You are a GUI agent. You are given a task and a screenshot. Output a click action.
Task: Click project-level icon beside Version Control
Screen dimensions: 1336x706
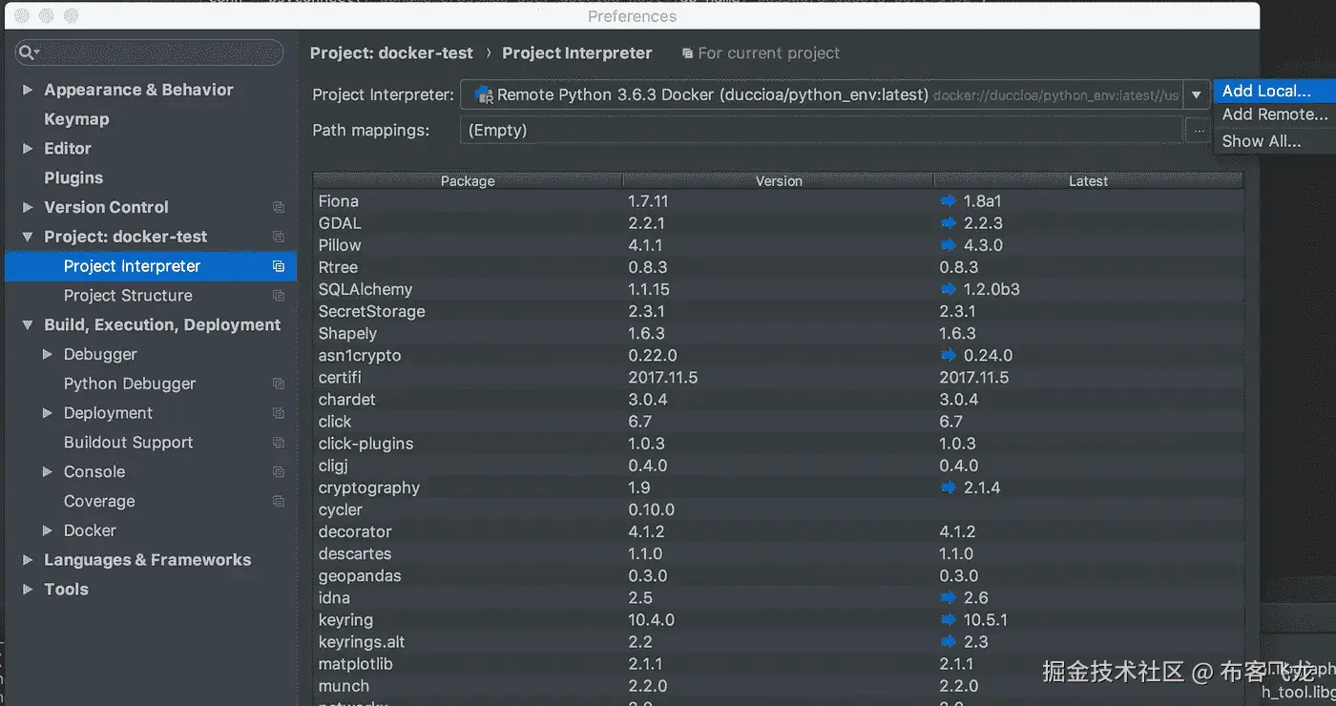279,207
